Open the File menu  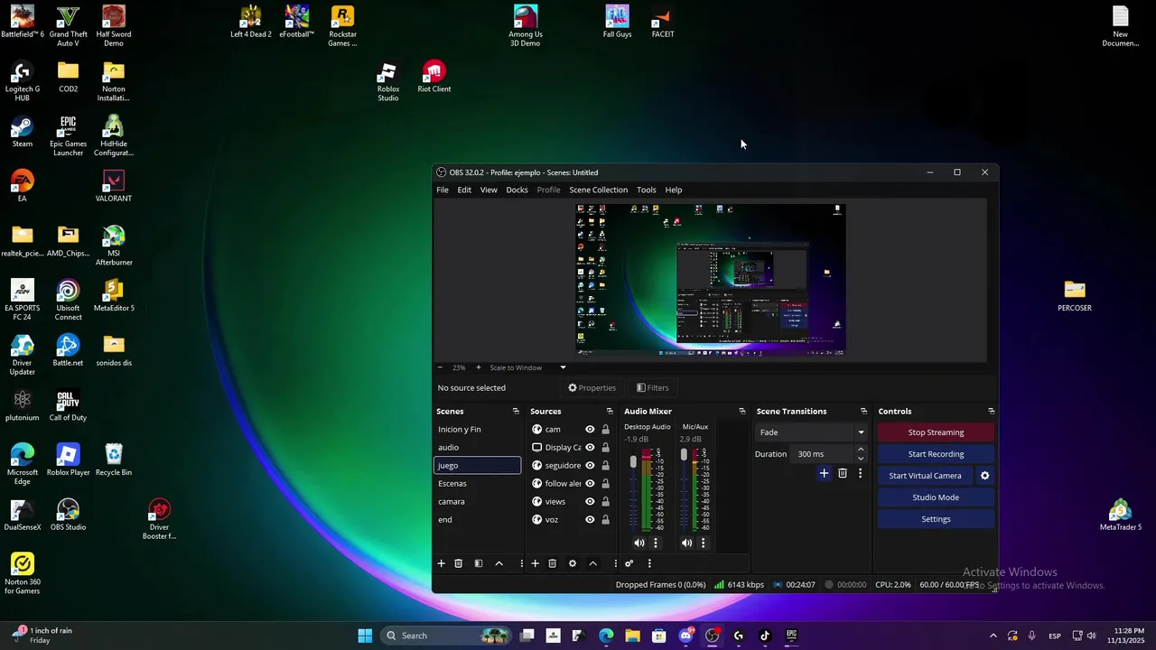pos(443,190)
